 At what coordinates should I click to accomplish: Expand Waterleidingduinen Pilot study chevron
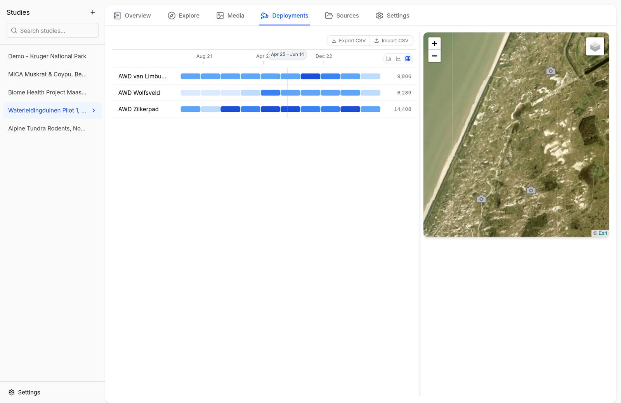94,111
